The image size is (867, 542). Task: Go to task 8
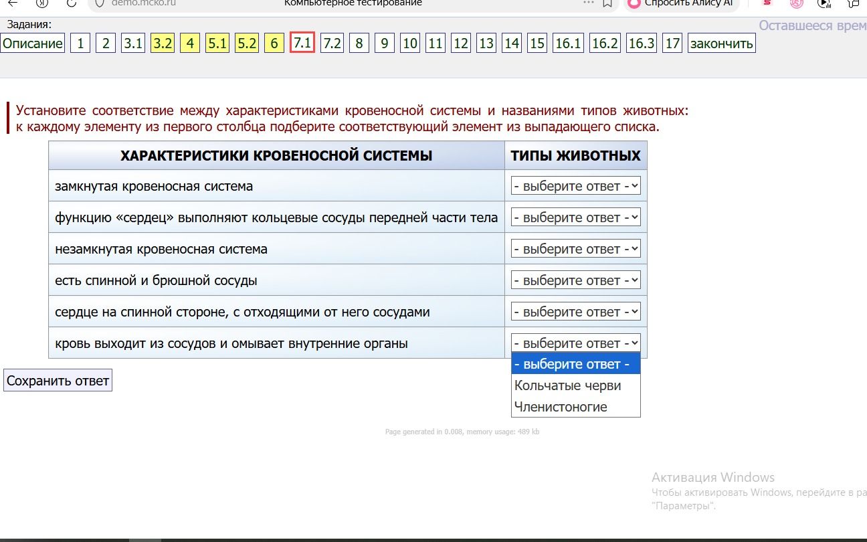[x=359, y=44]
